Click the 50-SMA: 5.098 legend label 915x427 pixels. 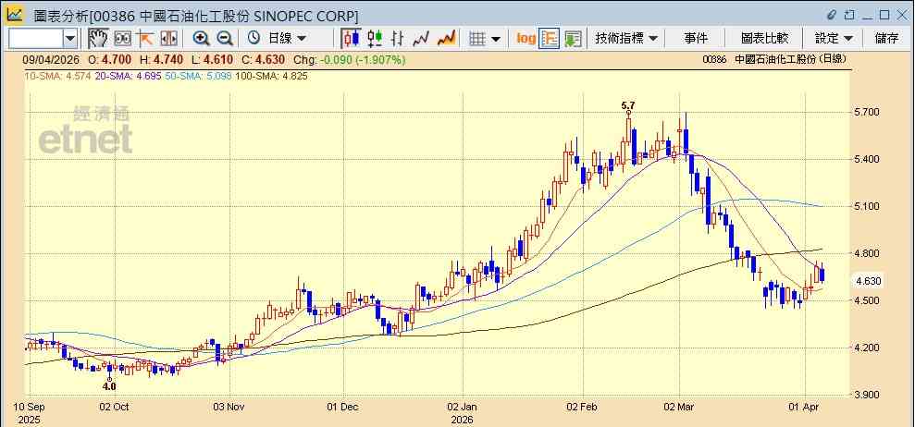pos(197,76)
